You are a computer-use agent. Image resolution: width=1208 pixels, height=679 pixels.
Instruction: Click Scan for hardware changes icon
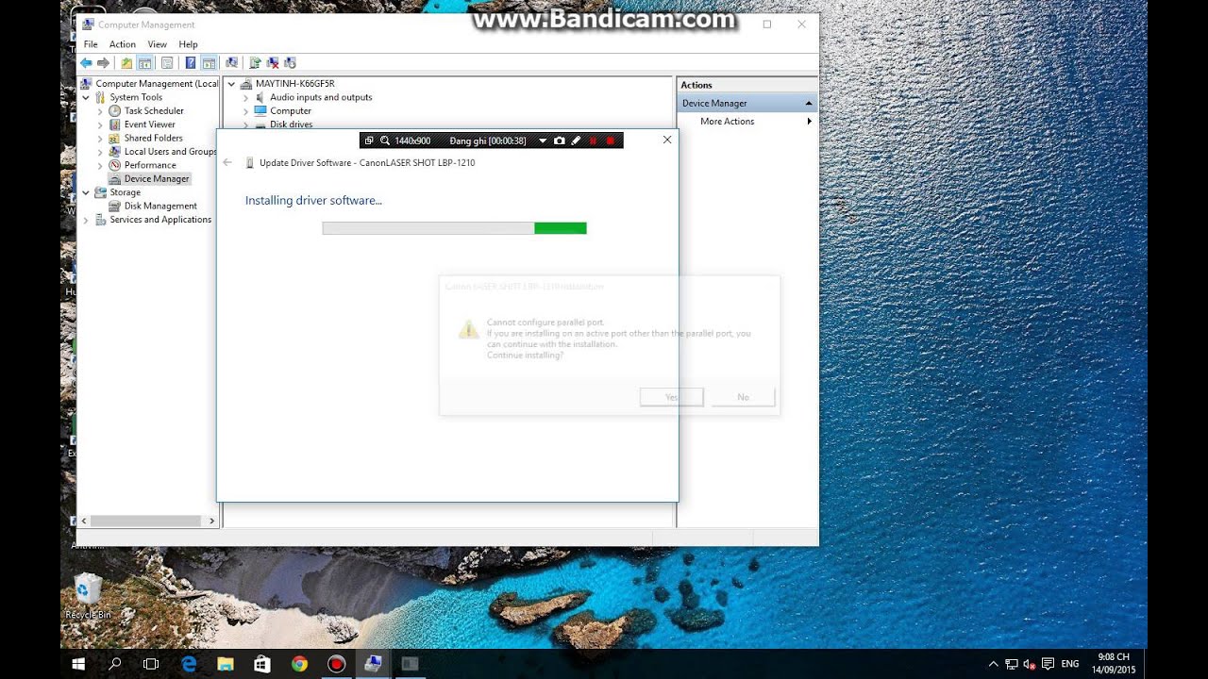[232, 63]
